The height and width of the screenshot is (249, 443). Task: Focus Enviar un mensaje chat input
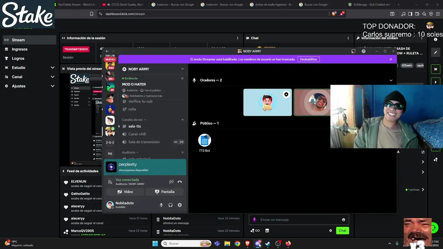(299, 220)
